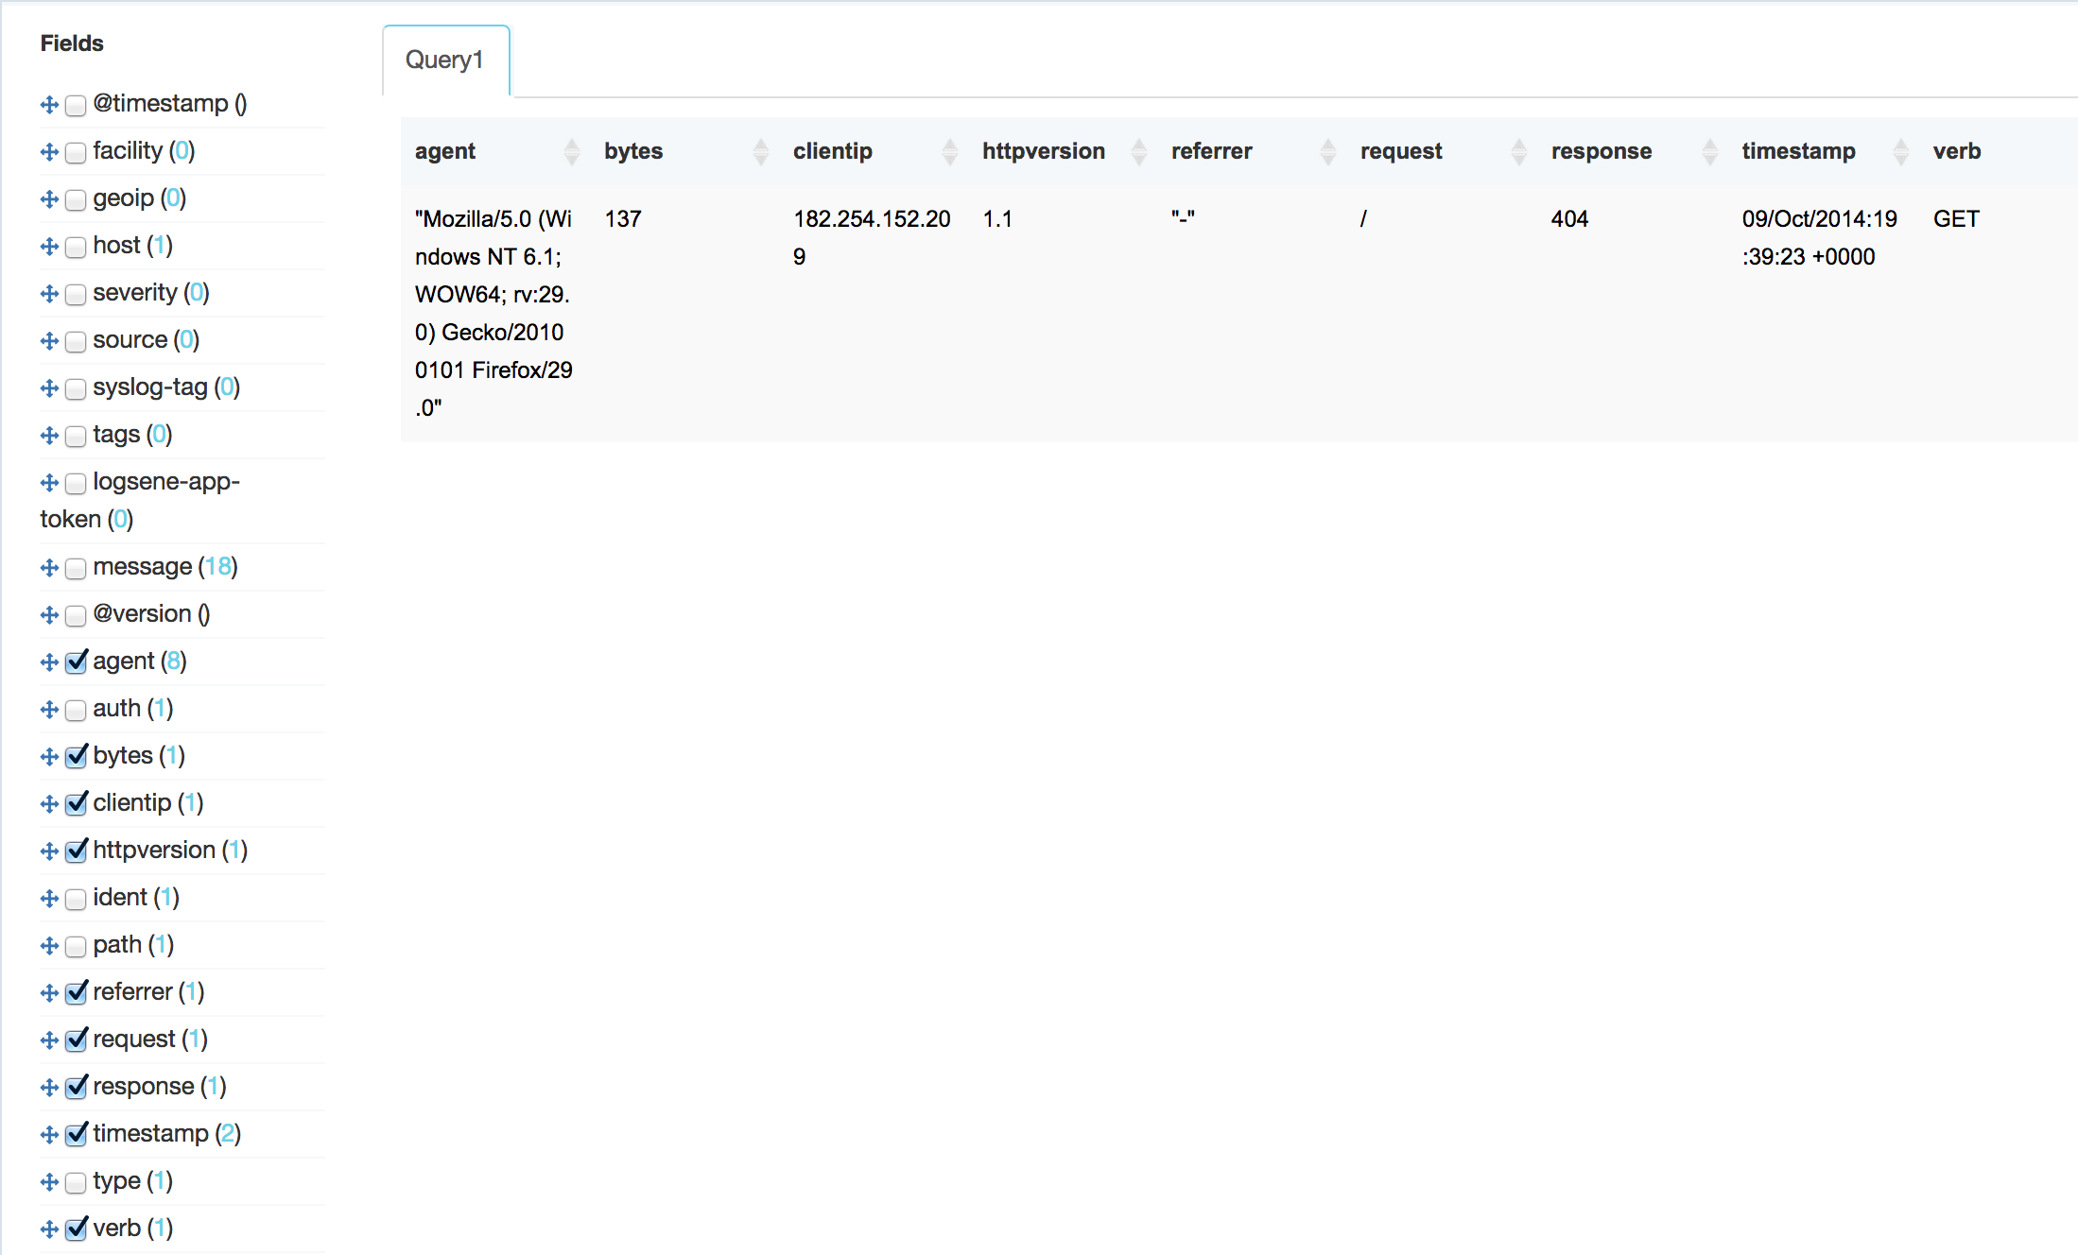
Task: Click the move icon beside @version field
Action: pos(49,614)
